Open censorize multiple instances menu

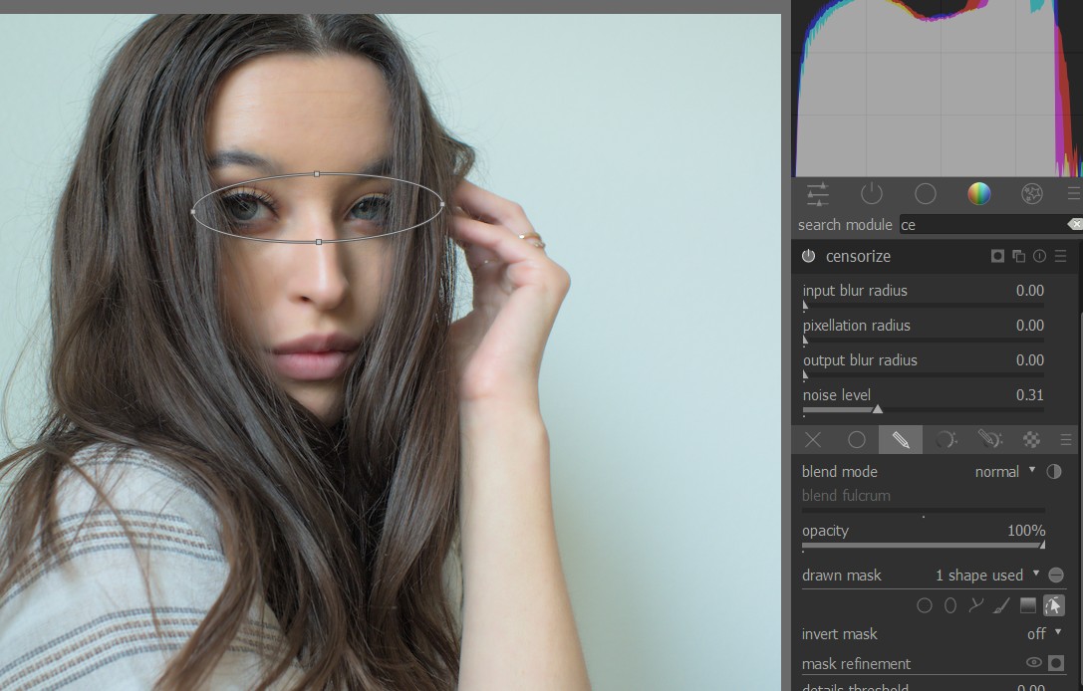(x=1019, y=256)
